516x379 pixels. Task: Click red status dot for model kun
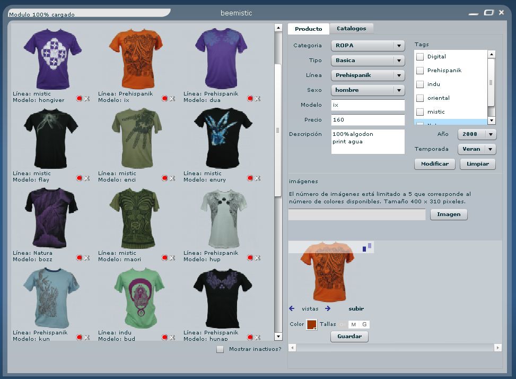80,337
